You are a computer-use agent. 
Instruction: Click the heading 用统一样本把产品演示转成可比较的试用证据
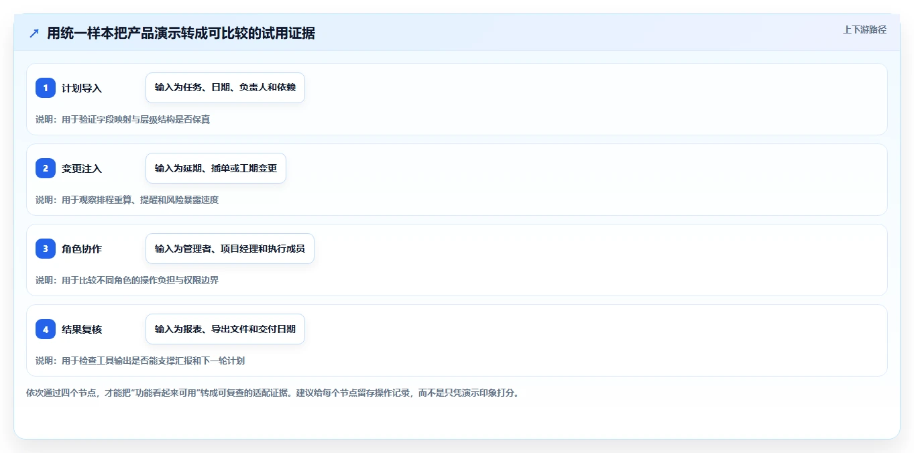[181, 34]
